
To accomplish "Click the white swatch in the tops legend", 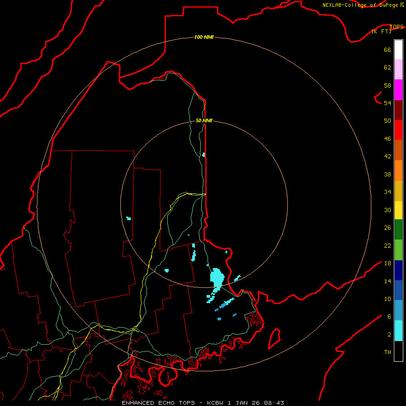I will coord(398,50).
